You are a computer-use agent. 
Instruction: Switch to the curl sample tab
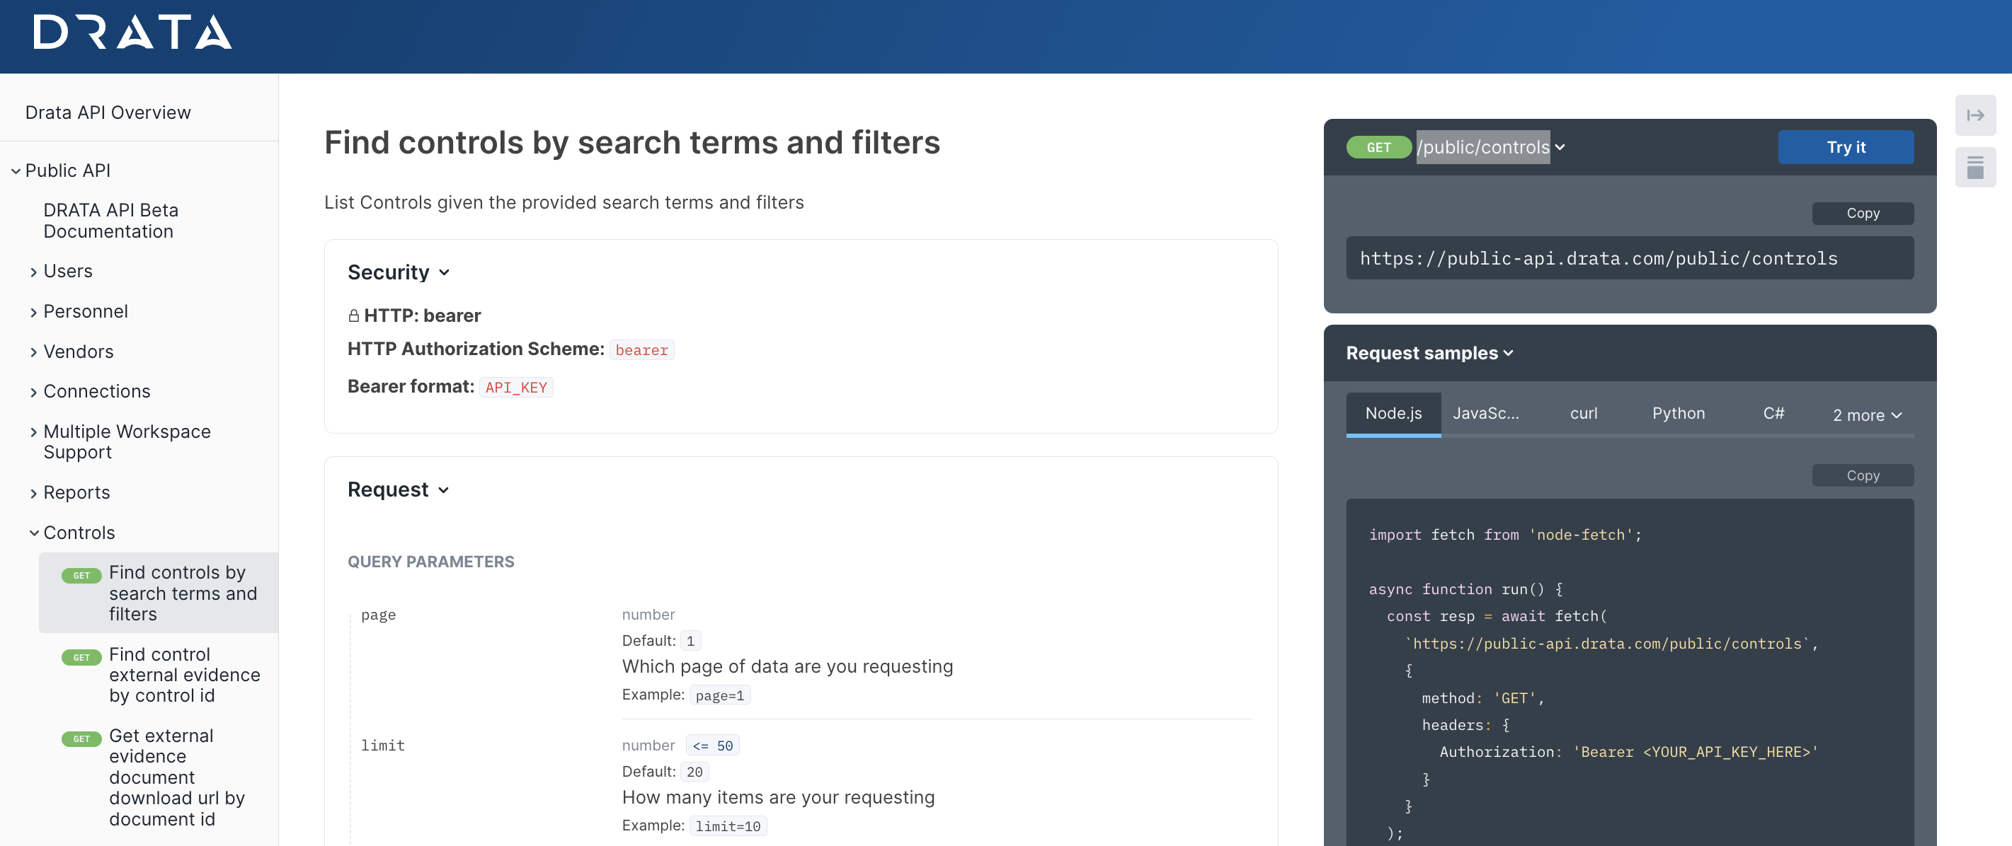(x=1583, y=414)
